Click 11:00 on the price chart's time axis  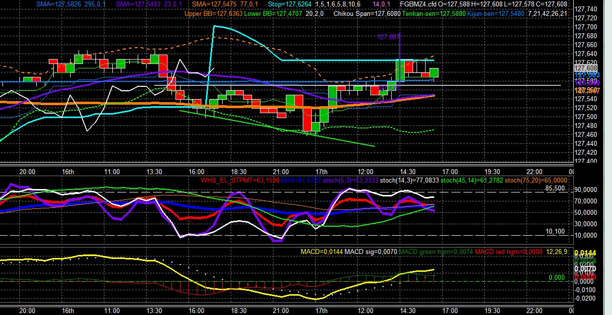[x=112, y=171]
